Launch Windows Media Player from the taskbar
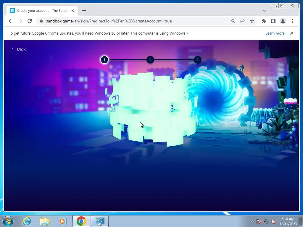This screenshot has height=227, width=303. pyautogui.click(x=62, y=221)
